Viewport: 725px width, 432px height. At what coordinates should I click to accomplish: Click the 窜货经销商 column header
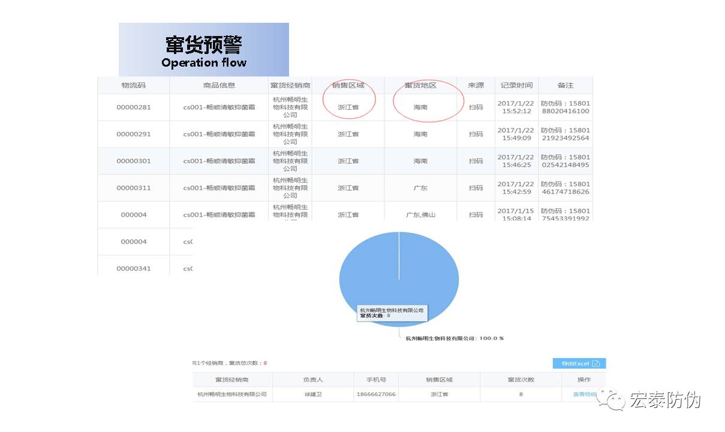point(291,85)
